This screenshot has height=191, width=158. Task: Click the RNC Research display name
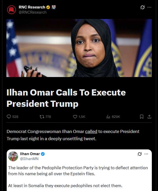[32, 7]
